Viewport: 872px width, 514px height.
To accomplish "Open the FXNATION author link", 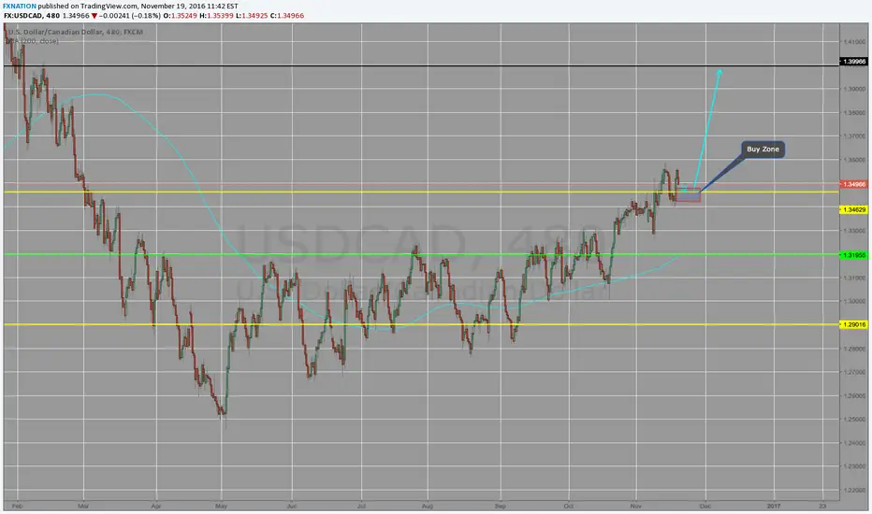I will point(20,7).
